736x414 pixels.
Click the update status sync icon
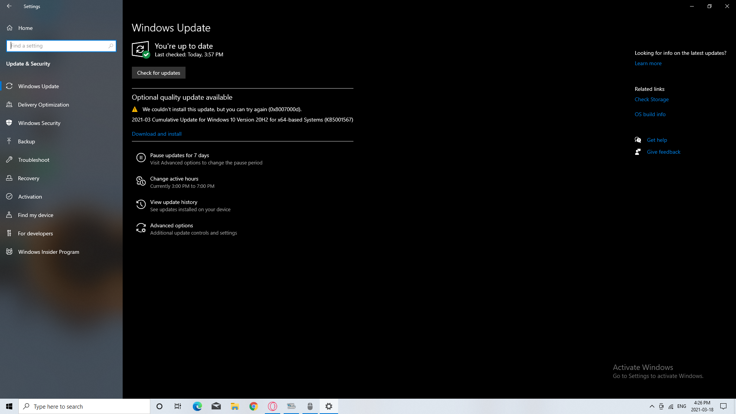click(x=141, y=49)
